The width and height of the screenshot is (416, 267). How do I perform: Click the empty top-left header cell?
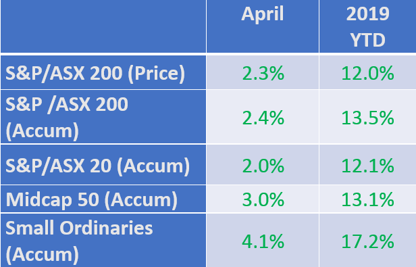(x=103, y=26)
